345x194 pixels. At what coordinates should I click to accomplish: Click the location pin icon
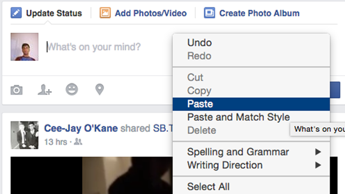click(100, 89)
